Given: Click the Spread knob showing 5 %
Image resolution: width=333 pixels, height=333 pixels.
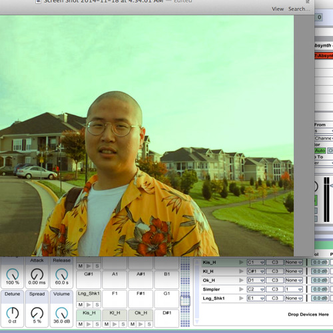Looking at the screenshot, I should tap(37, 313).
